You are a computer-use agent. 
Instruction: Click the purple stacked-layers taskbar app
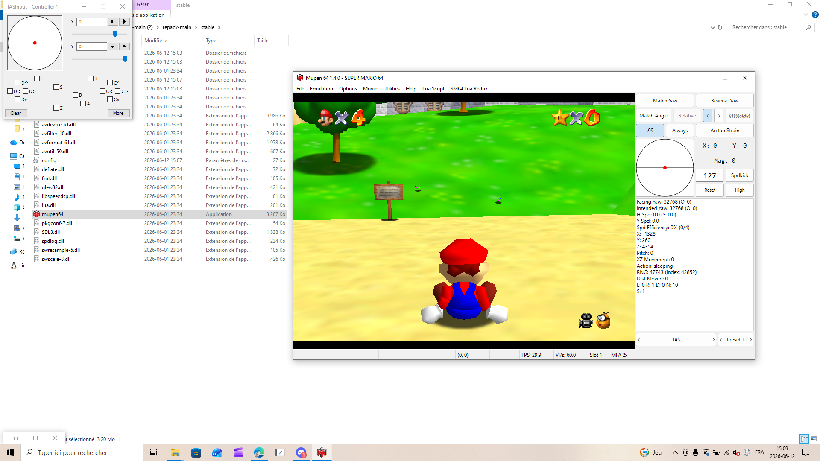click(238, 452)
